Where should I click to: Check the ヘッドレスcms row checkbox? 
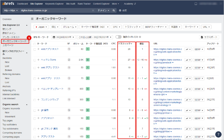(35, 60)
